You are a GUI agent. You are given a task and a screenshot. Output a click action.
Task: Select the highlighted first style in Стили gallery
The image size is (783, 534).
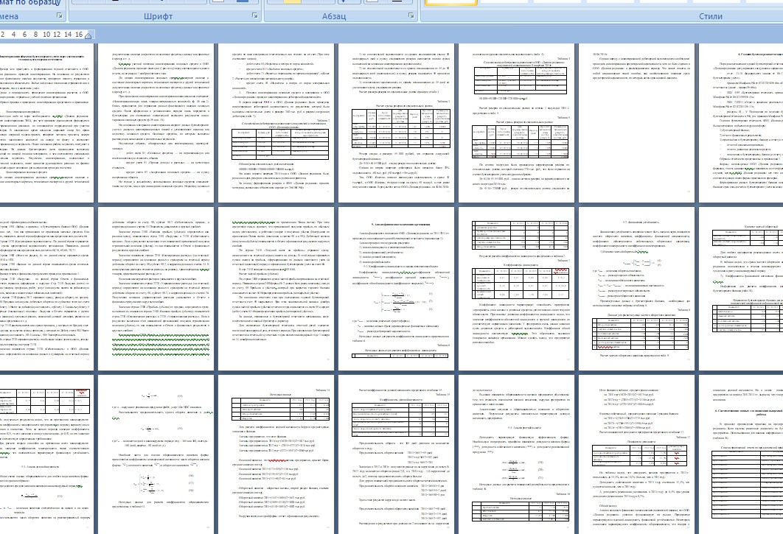[450, 2]
